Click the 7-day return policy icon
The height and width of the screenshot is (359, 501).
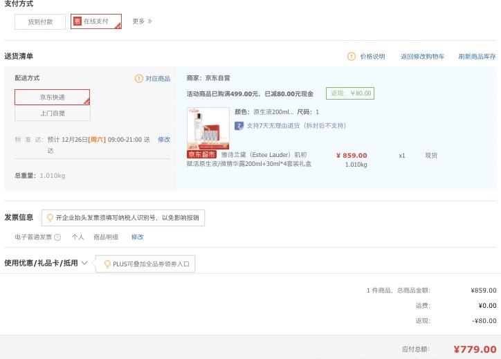(x=239, y=126)
